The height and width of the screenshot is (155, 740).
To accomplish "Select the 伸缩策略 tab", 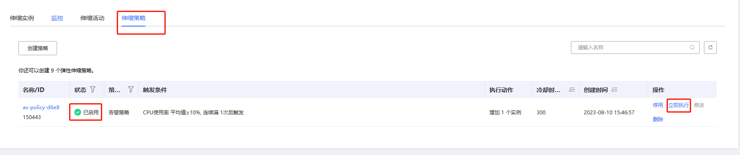I will point(133,18).
